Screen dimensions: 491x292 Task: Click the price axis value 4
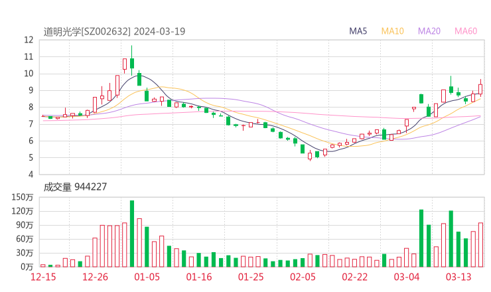(x=31, y=174)
